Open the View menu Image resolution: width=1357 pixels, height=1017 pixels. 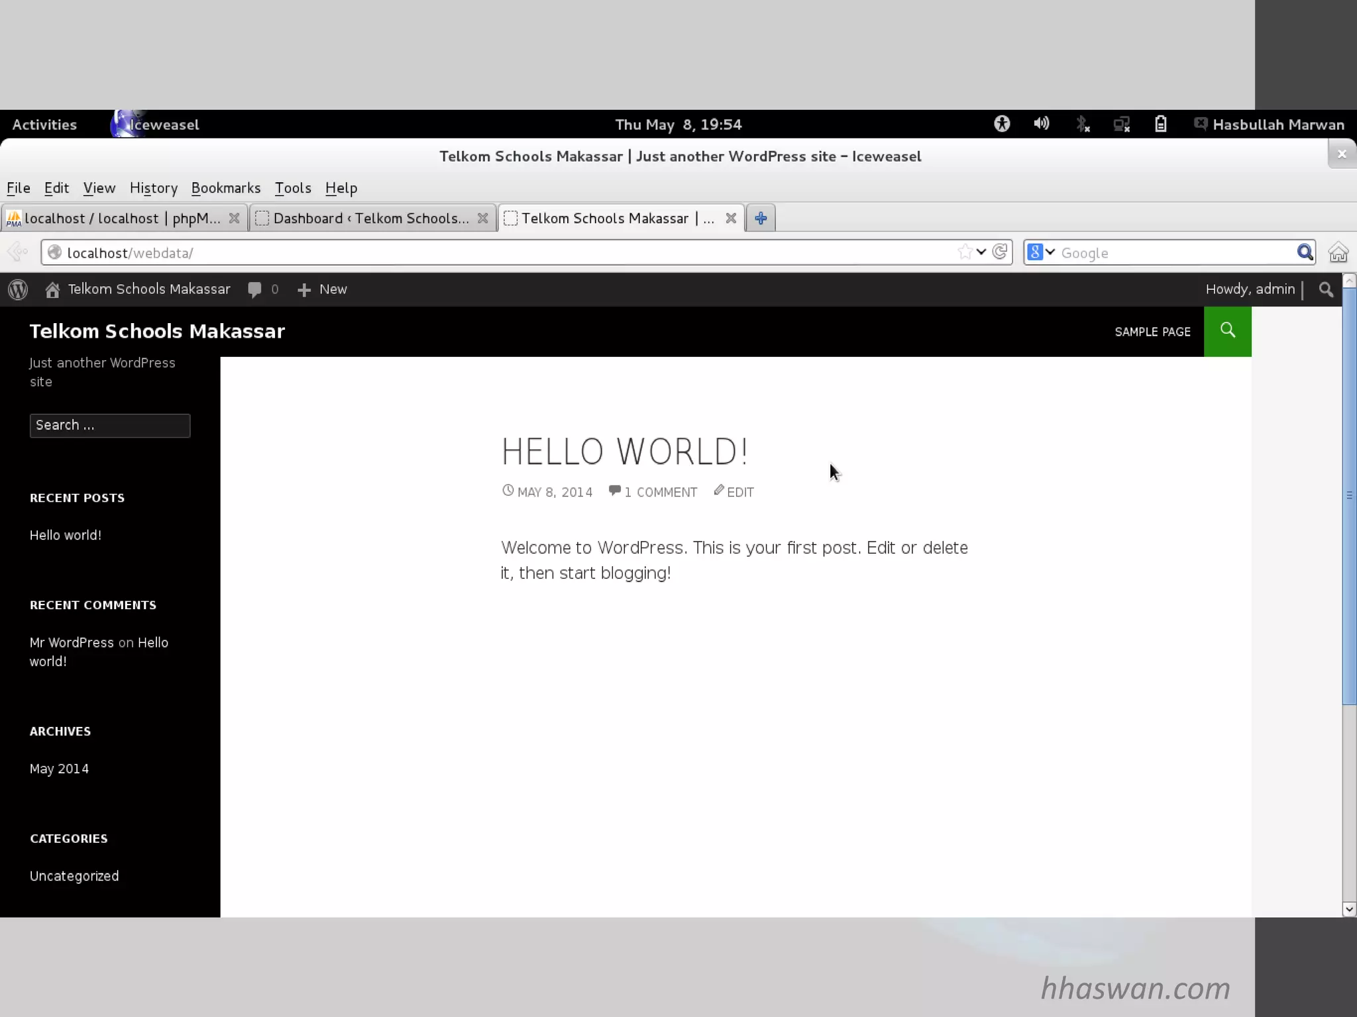click(x=99, y=188)
